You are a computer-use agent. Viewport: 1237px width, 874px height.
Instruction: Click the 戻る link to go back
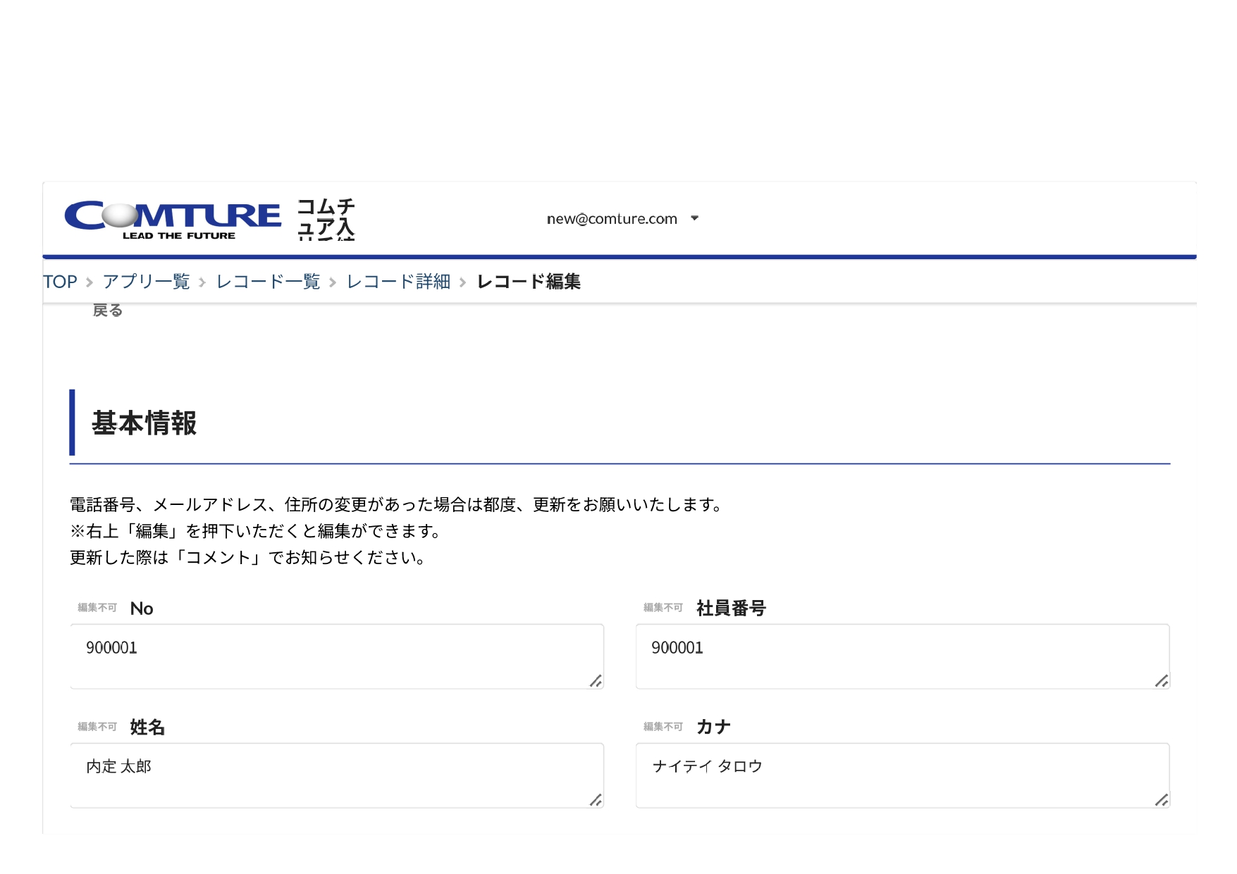tap(109, 310)
